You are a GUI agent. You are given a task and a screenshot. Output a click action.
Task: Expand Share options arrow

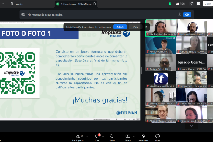point(134,136)
